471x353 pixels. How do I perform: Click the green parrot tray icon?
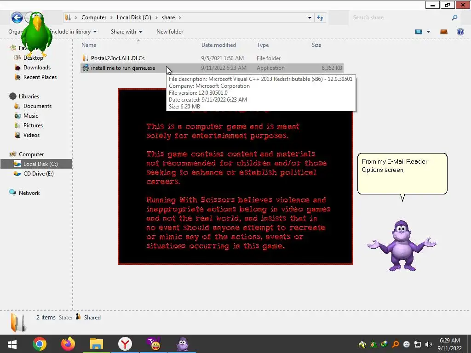(x=373, y=344)
